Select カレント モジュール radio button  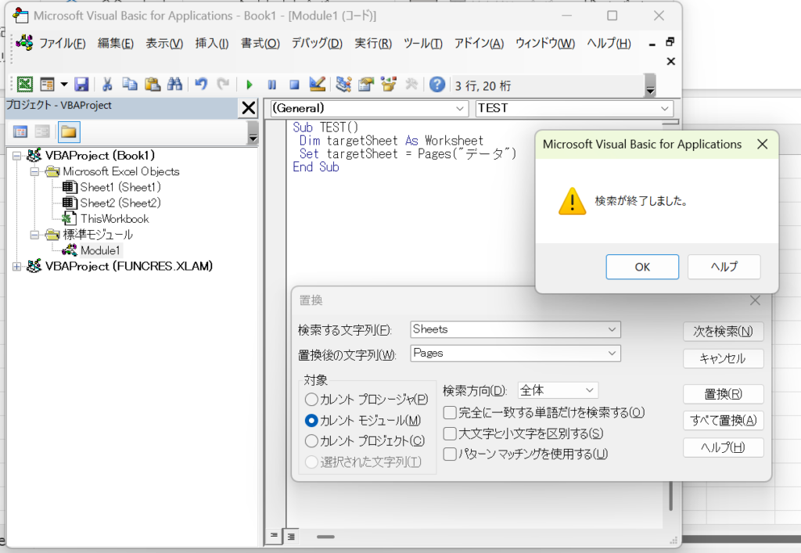coord(311,420)
